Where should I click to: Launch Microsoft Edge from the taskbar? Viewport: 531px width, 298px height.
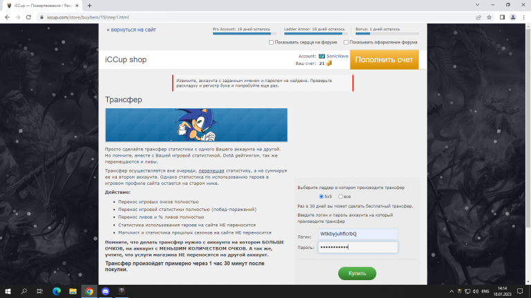(57, 291)
